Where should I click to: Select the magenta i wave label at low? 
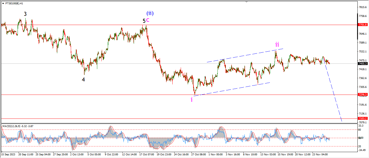(192, 100)
